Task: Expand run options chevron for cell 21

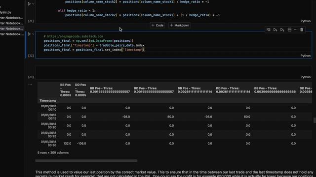Action: (x=33, y=4)
